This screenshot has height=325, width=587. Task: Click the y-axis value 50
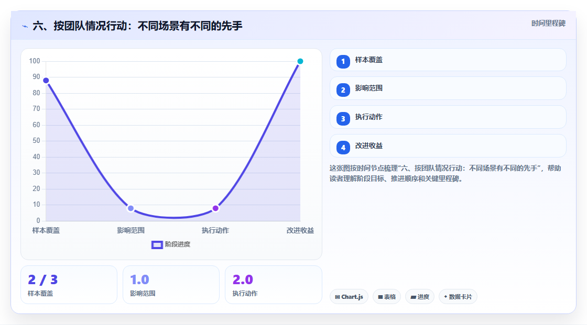point(36,141)
